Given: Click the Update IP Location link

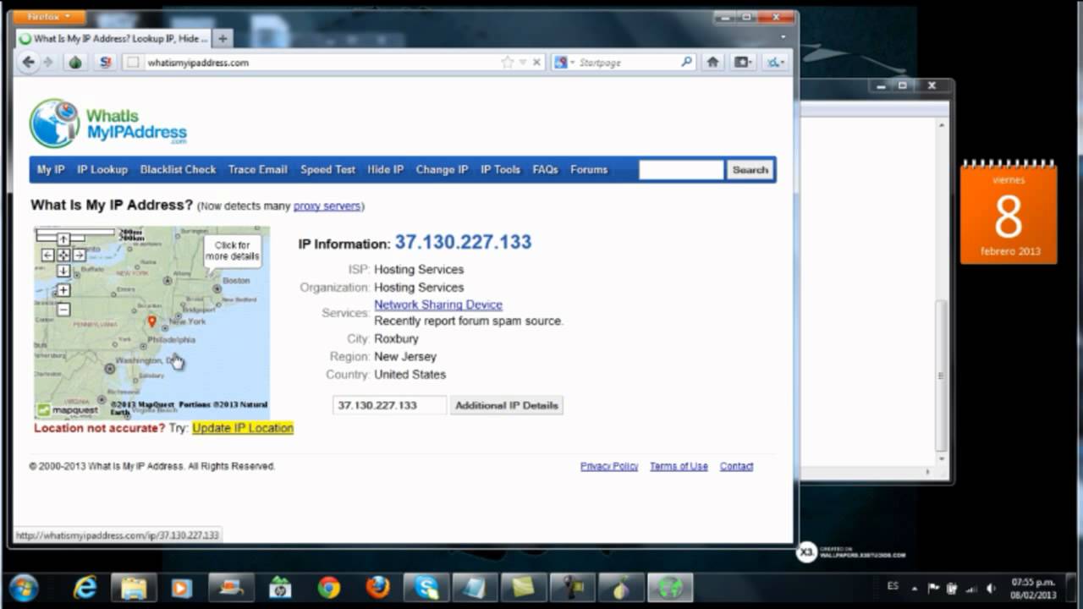Looking at the screenshot, I should coord(243,428).
